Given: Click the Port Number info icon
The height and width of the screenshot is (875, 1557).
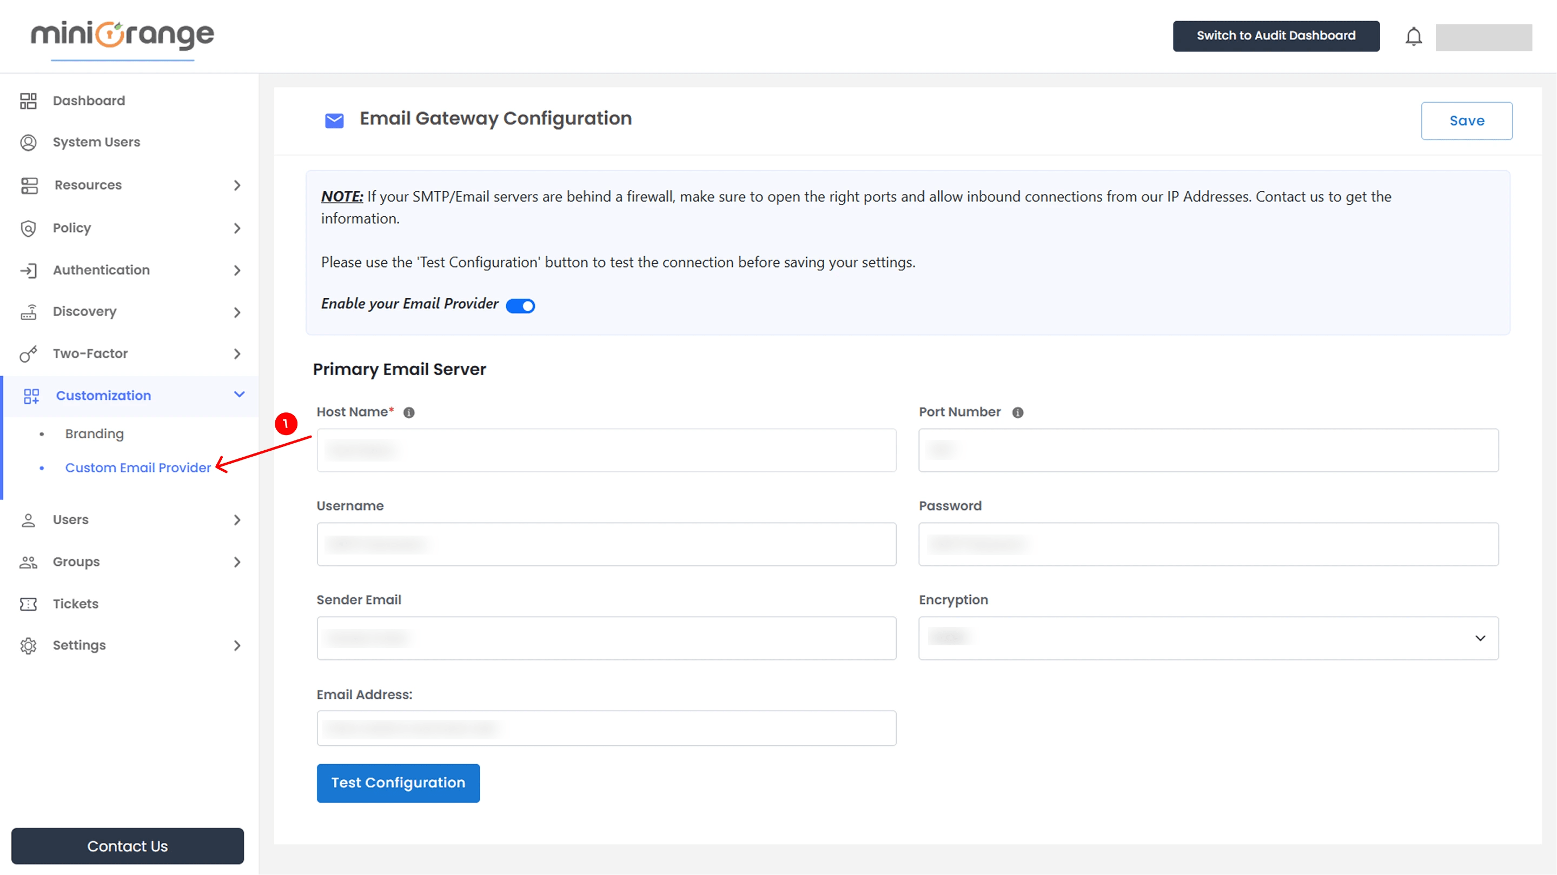Looking at the screenshot, I should (1018, 413).
